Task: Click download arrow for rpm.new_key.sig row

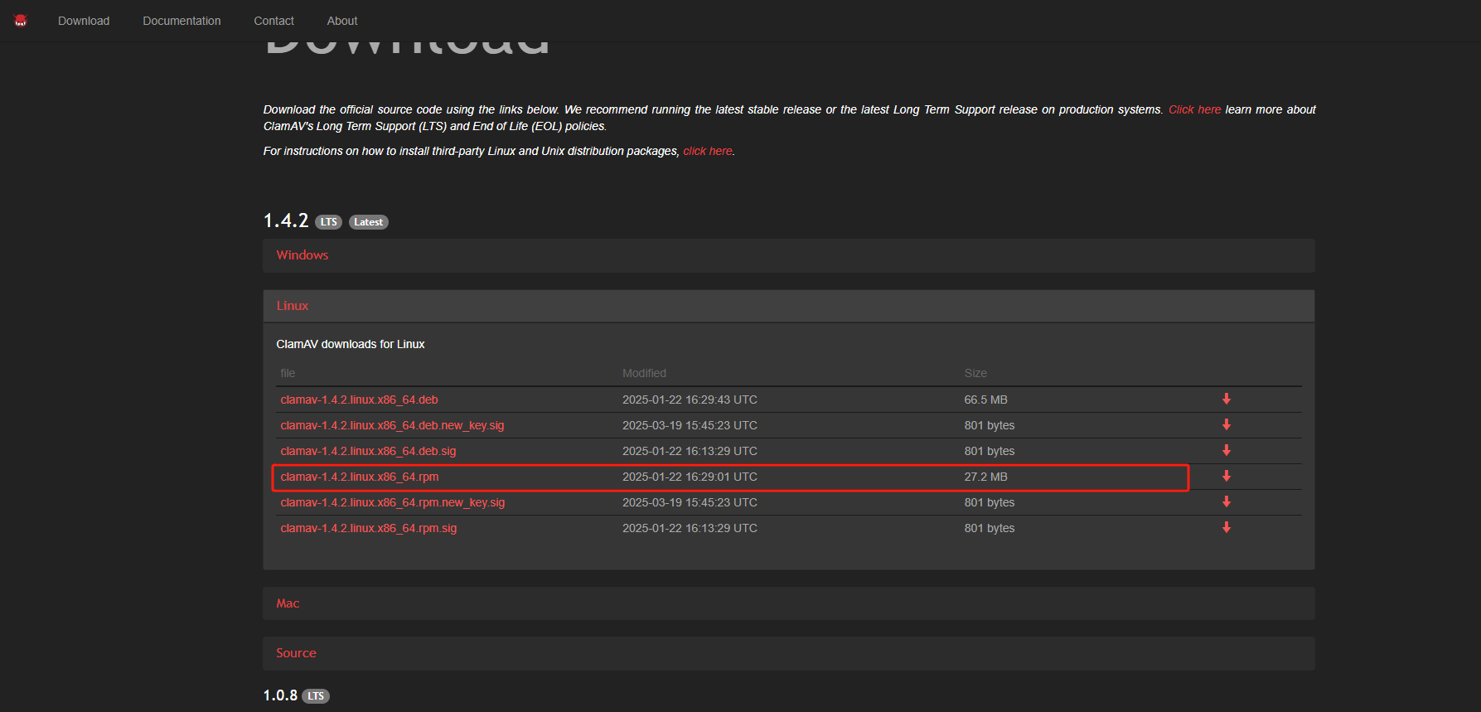Action: pyautogui.click(x=1227, y=502)
